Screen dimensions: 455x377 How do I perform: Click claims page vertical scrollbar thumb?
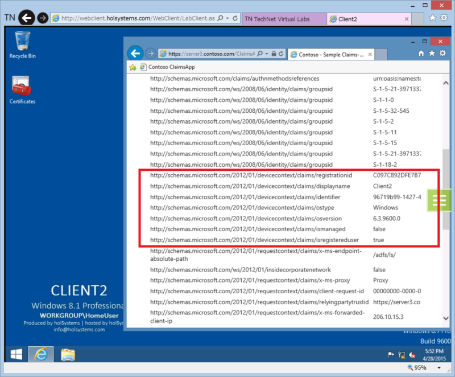click(x=446, y=190)
